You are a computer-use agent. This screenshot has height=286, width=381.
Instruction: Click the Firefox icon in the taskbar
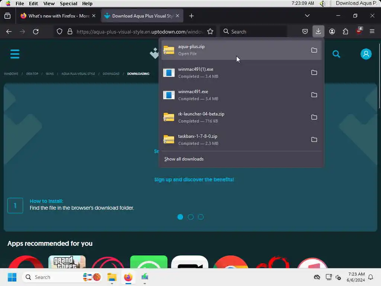128,277
